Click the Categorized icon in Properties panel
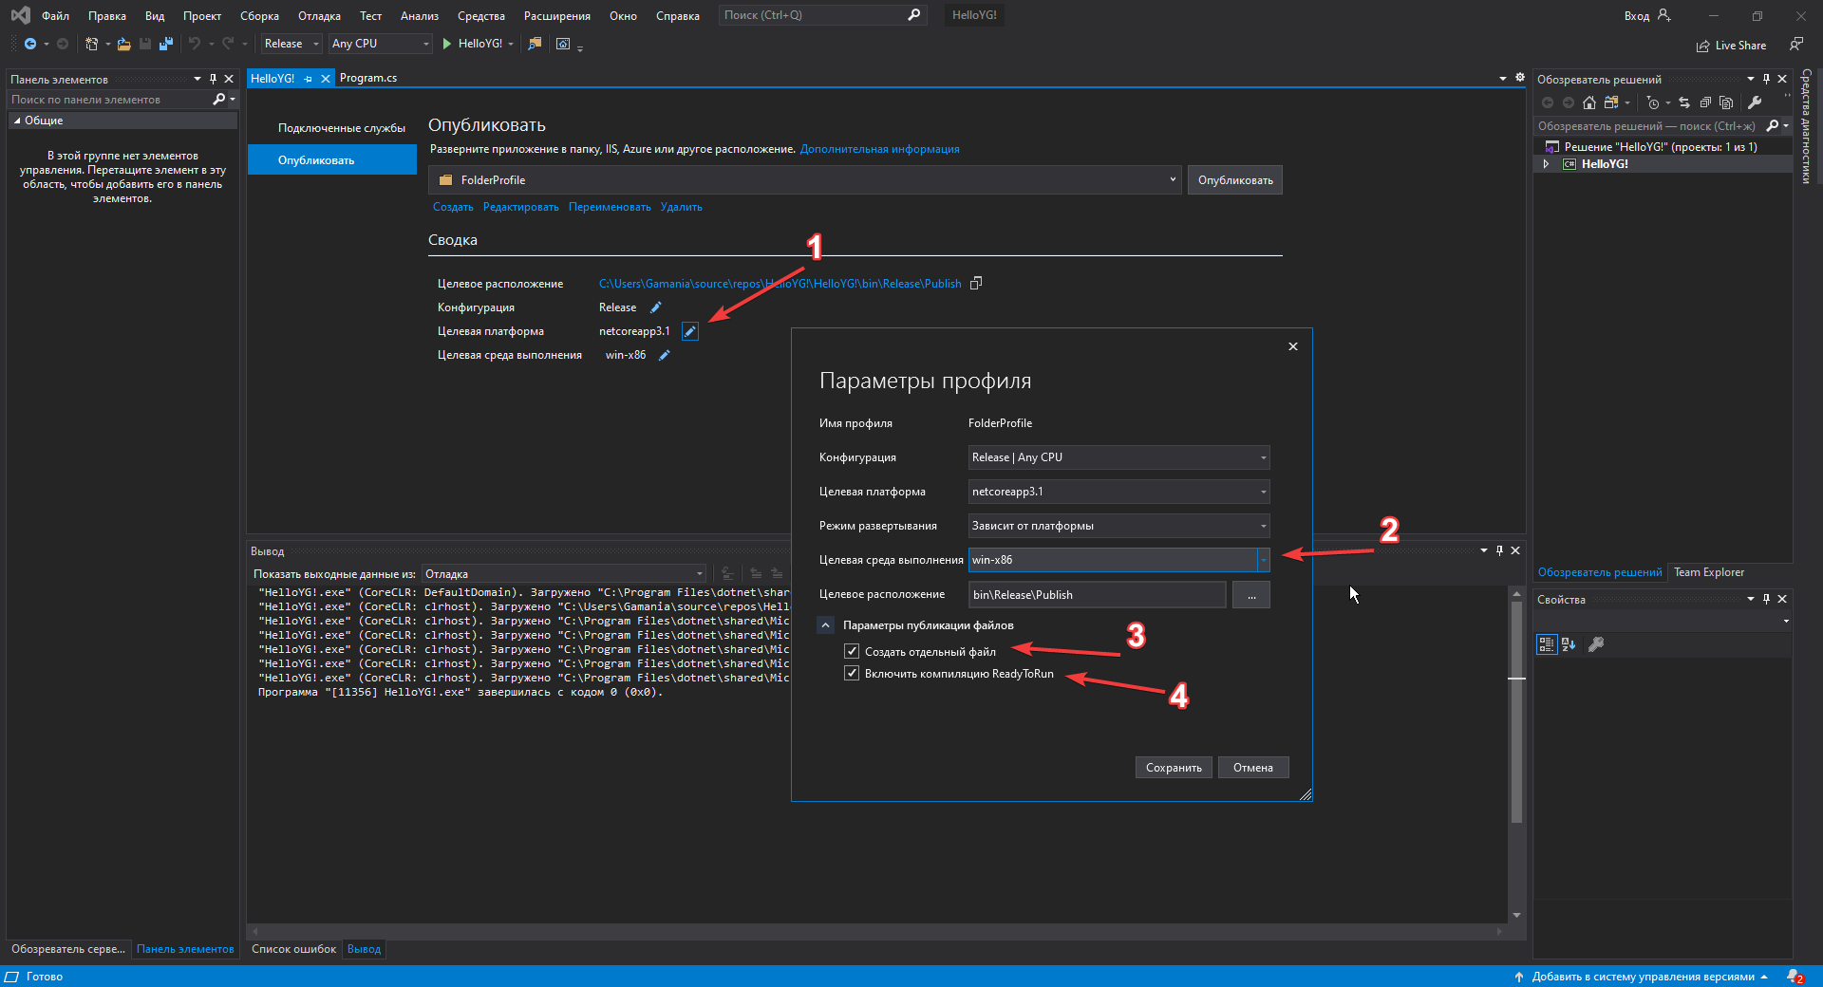1823x987 pixels. click(1547, 644)
